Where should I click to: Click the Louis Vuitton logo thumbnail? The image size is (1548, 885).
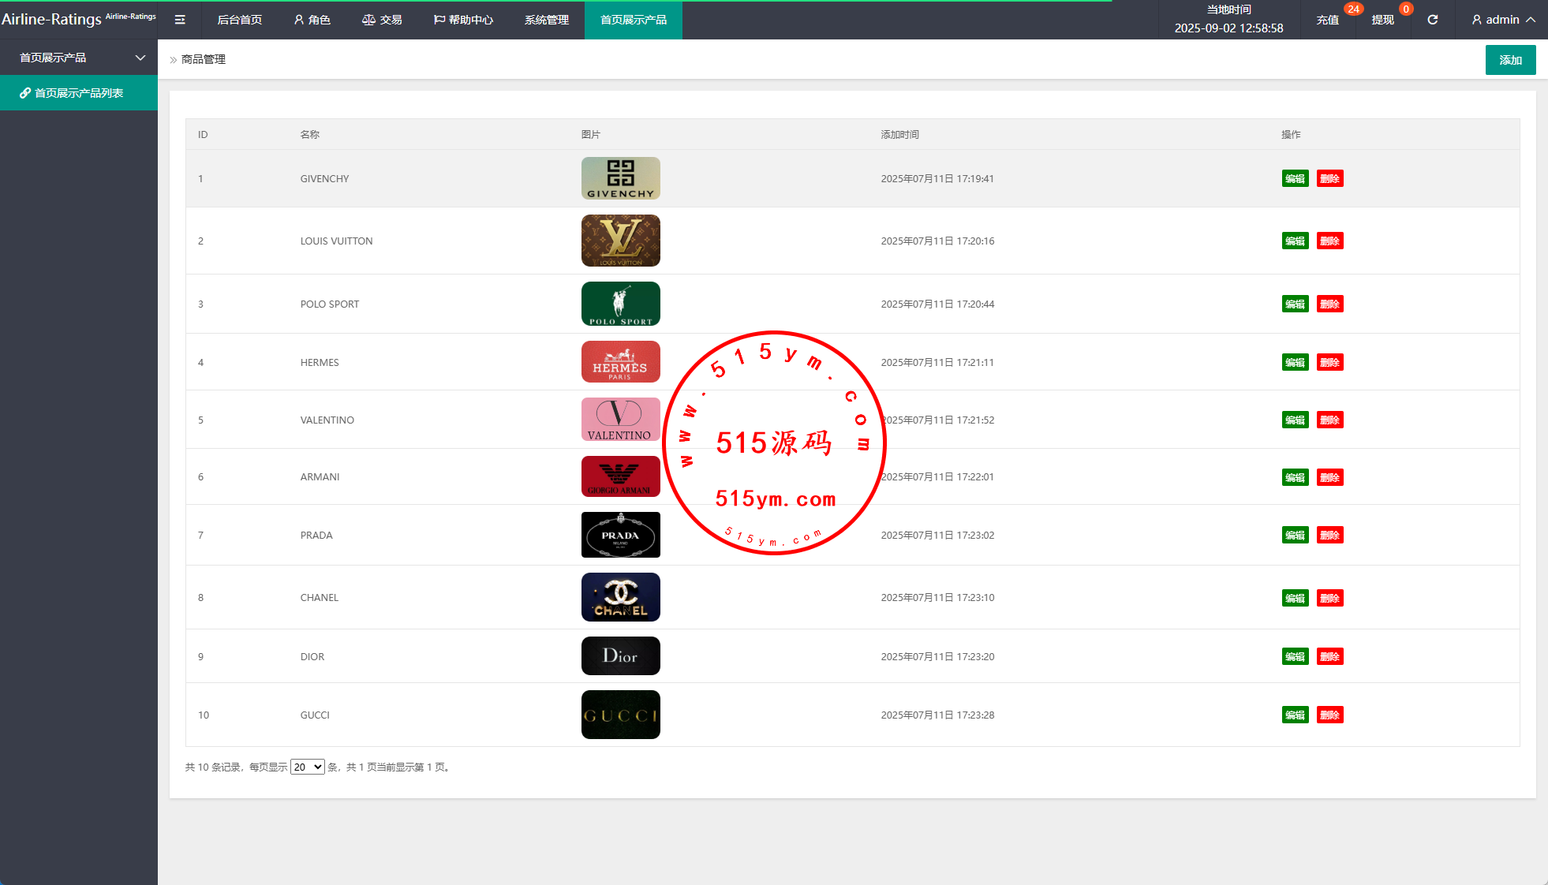tap(620, 241)
